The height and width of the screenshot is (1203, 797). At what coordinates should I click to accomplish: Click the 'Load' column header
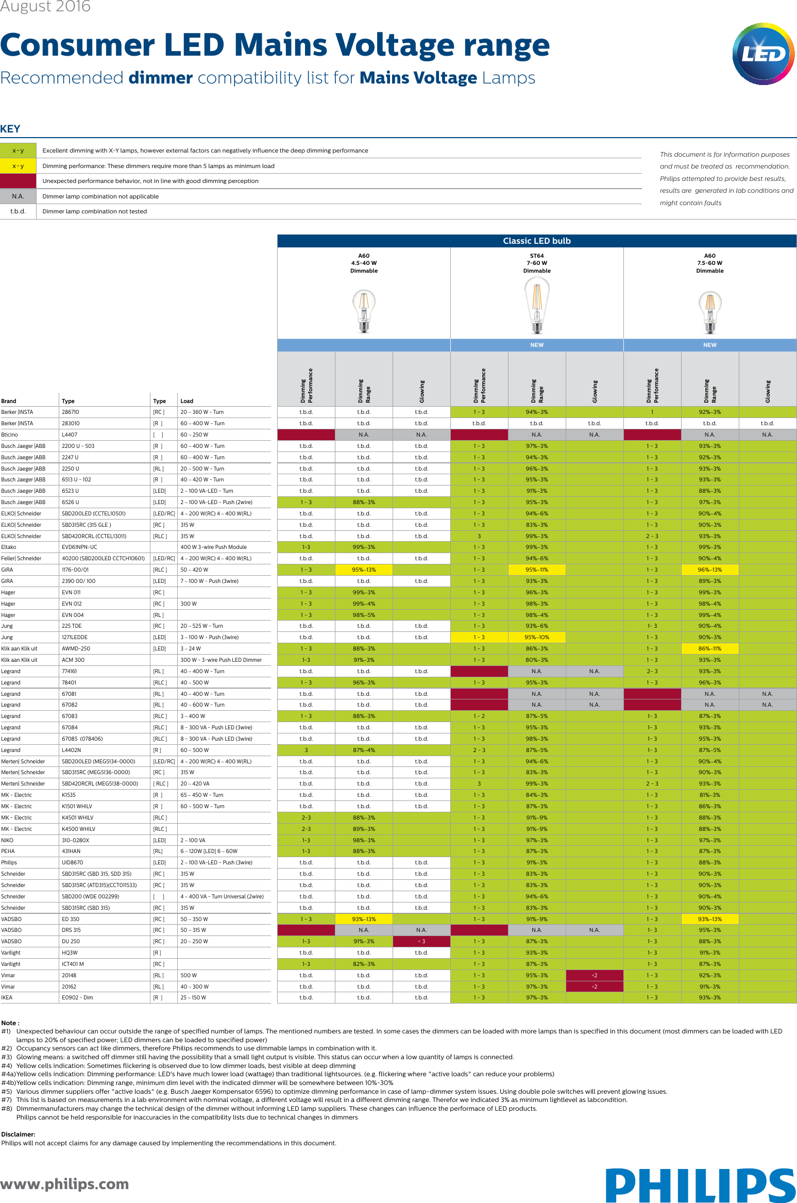click(x=187, y=401)
